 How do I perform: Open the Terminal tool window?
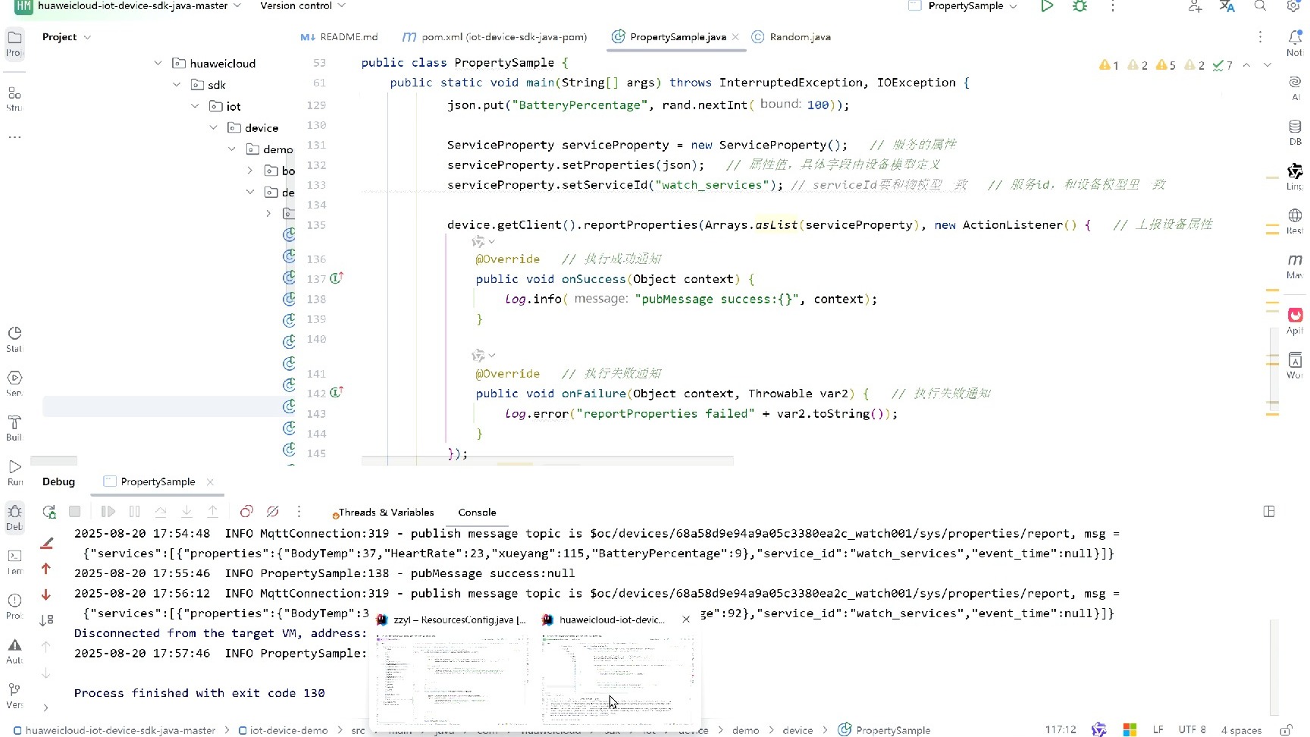click(14, 561)
